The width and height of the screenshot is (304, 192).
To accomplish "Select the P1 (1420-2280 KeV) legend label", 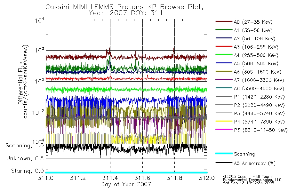I will click(259, 97).
